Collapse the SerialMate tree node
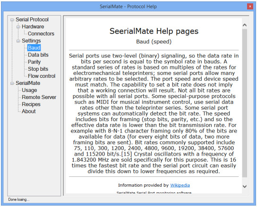 (12, 83)
